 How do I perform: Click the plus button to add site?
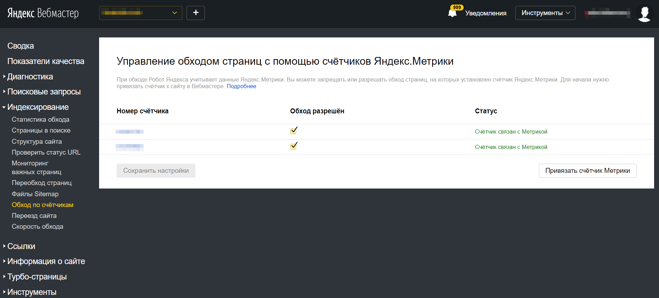click(196, 13)
